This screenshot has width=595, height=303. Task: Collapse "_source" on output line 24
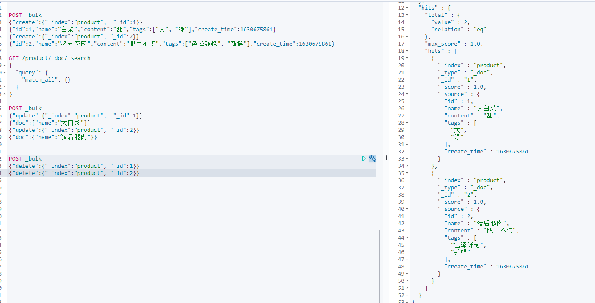click(407, 94)
